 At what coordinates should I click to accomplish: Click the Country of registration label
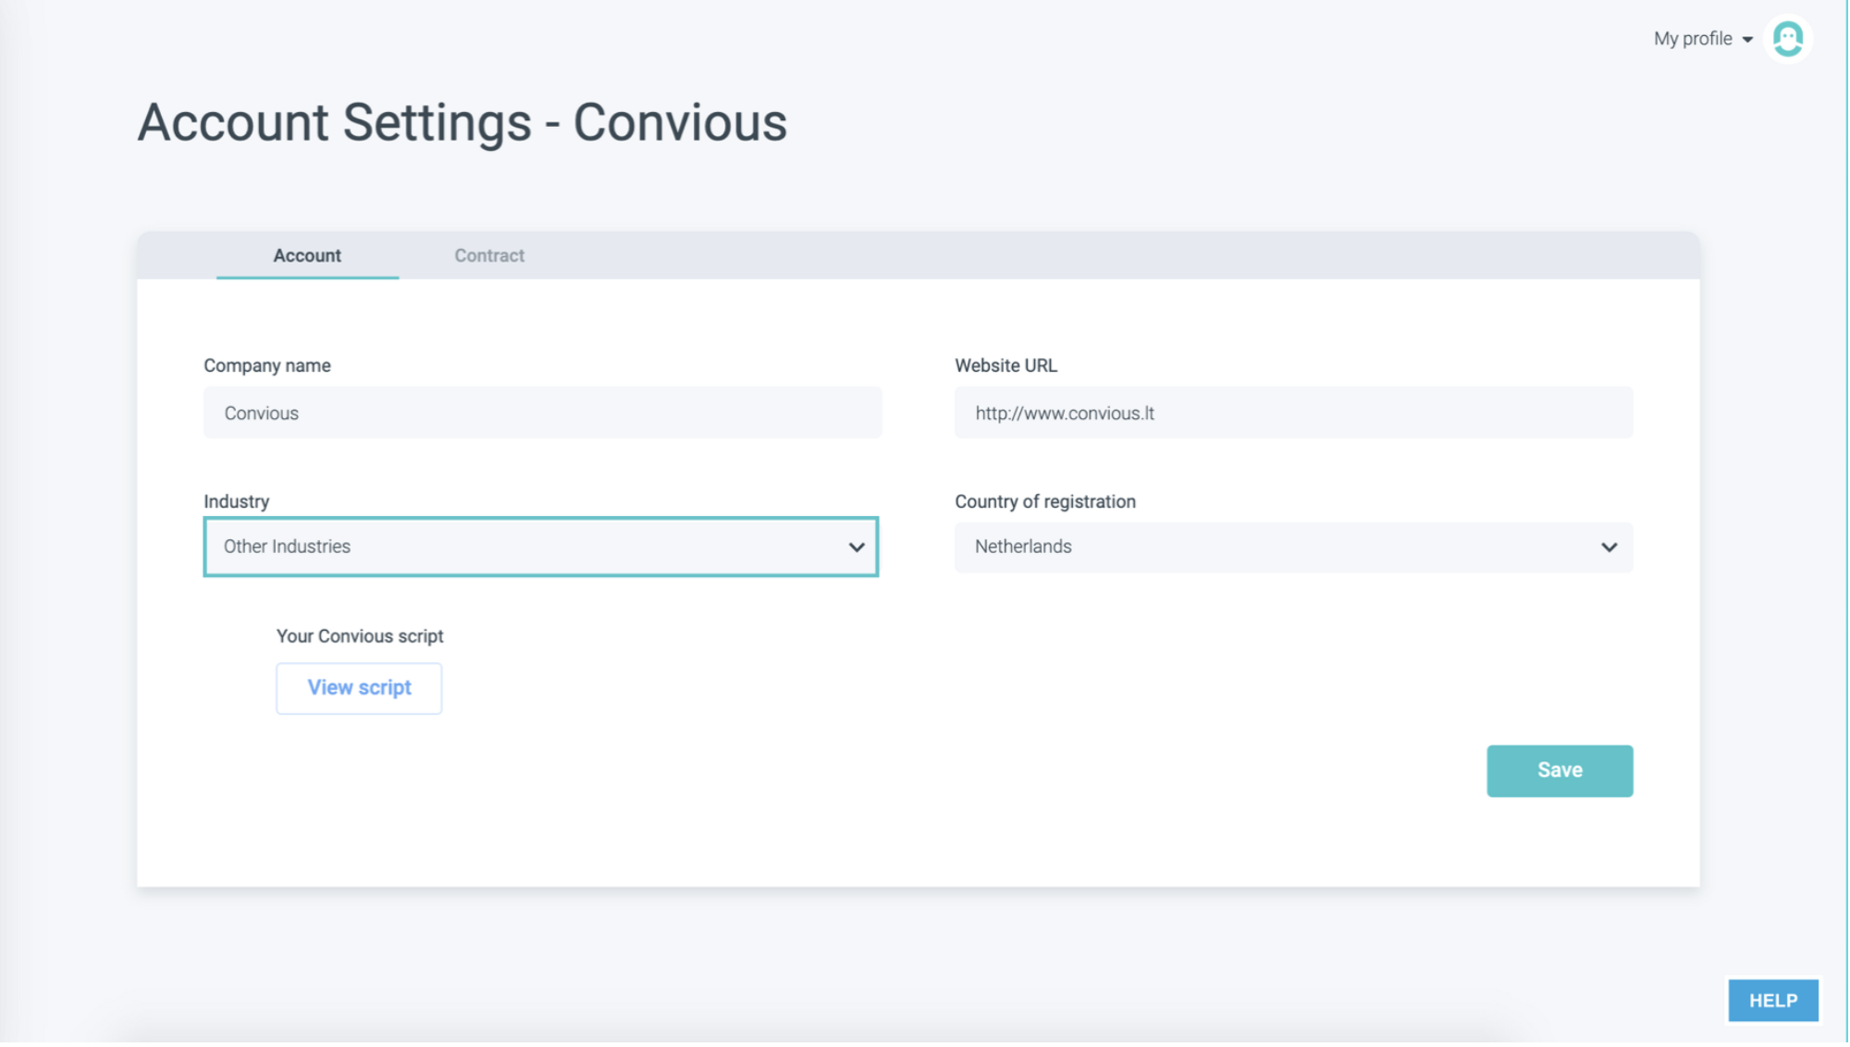tap(1045, 502)
